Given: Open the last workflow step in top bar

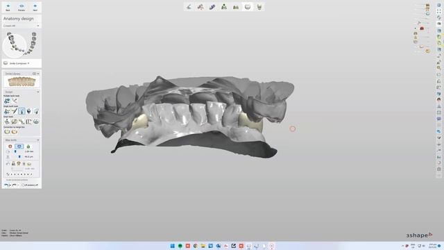Looking at the screenshot, I should pos(259,7).
